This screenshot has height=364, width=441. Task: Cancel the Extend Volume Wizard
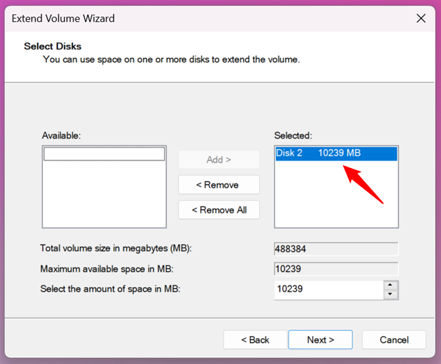point(393,340)
